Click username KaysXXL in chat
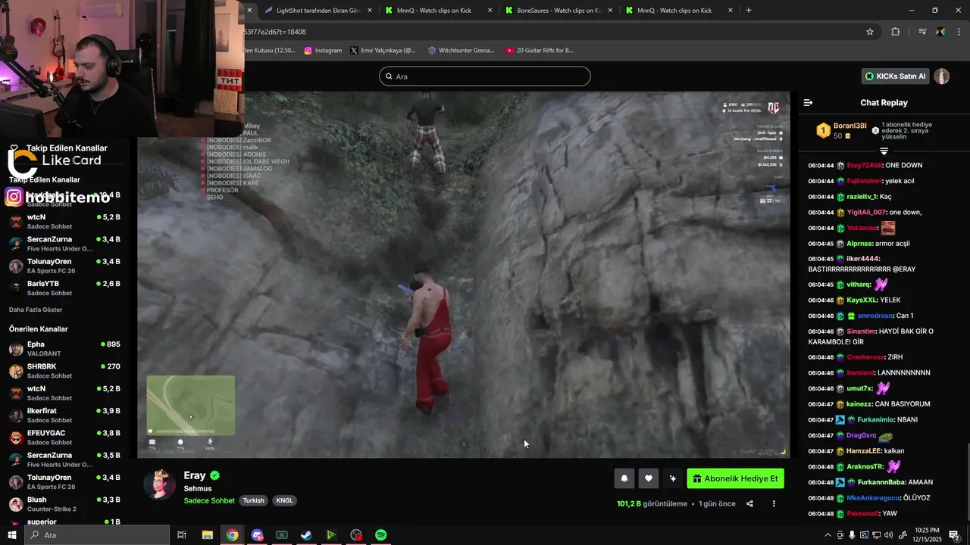The width and height of the screenshot is (970, 545). click(862, 300)
